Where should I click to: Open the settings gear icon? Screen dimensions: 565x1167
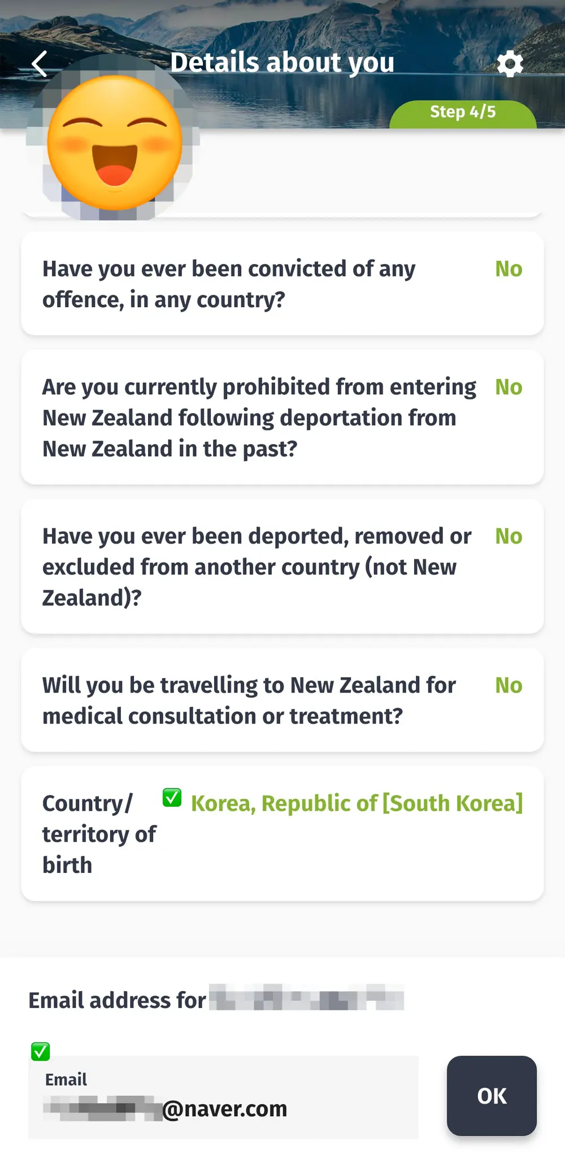point(510,64)
